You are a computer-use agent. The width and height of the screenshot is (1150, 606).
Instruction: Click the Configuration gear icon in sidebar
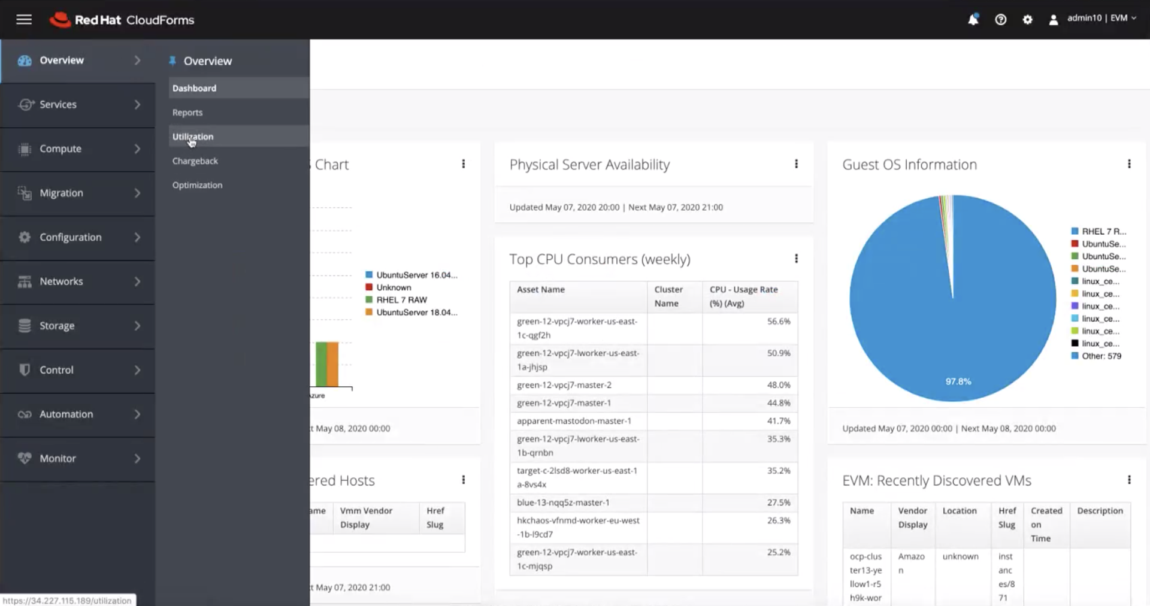[25, 237]
